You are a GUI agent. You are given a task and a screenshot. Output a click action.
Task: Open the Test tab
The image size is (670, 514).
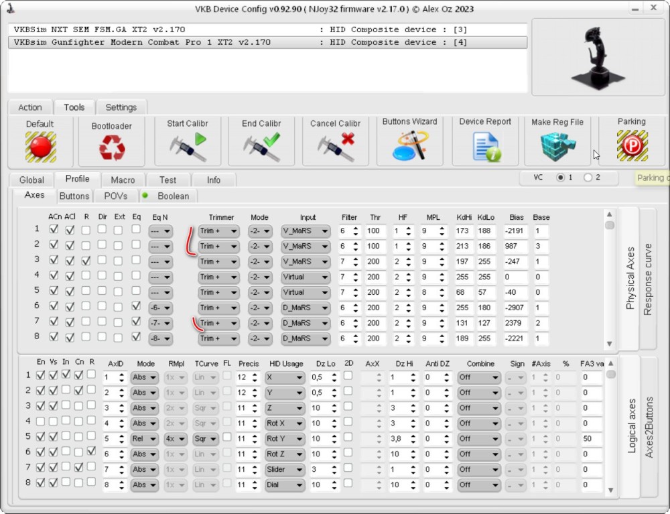coord(168,180)
